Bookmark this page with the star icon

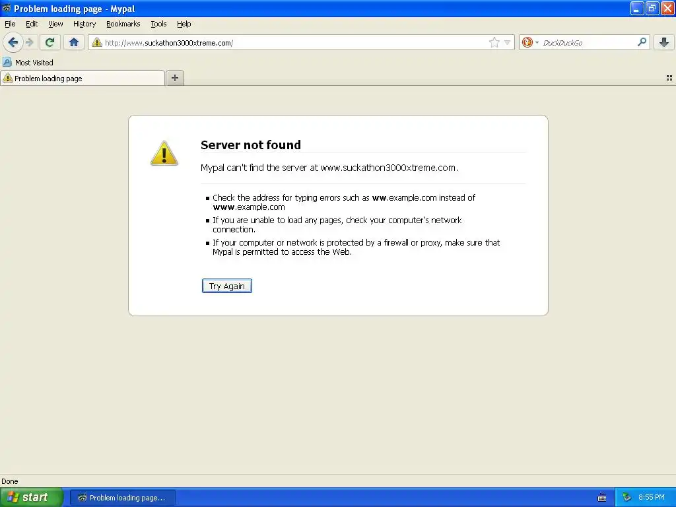pos(494,42)
